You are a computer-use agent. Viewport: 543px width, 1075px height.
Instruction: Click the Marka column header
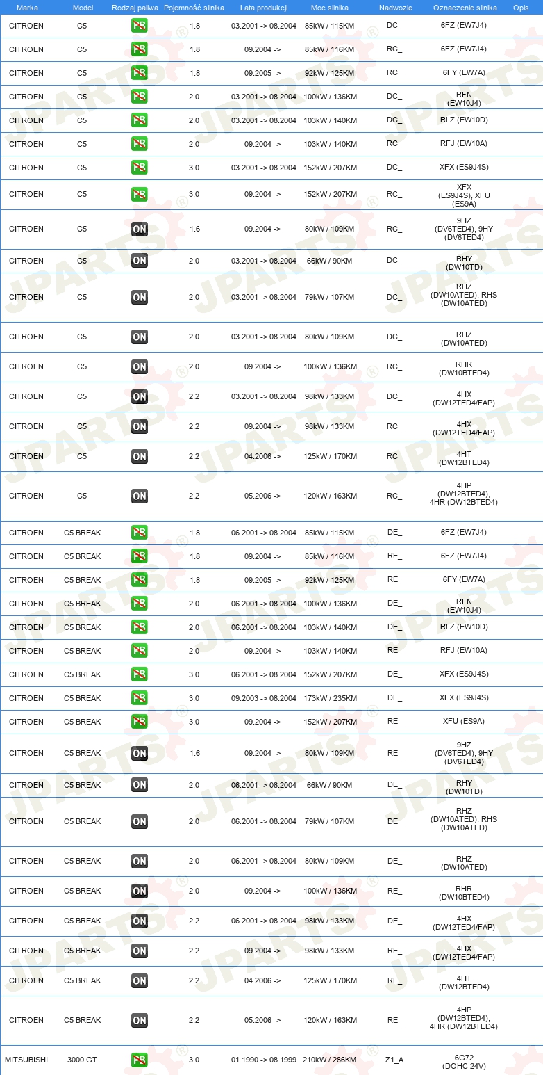tap(27, 7)
